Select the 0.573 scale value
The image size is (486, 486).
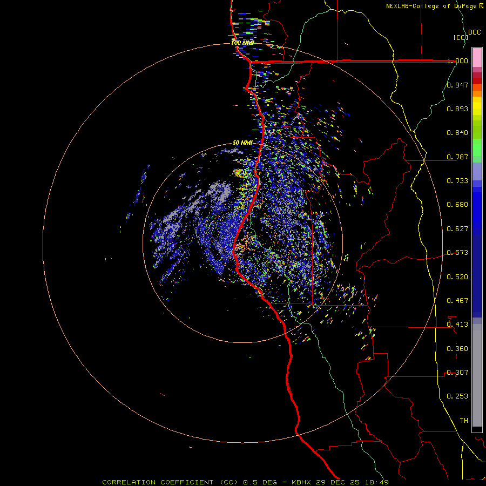tap(457, 253)
